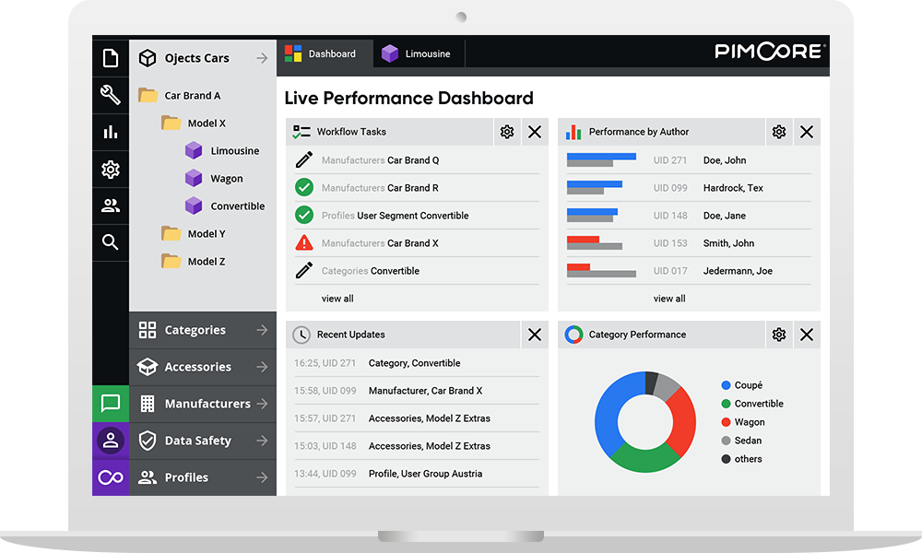922x553 pixels.
Task: Click the Category Performance donut icon
Action: click(573, 335)
